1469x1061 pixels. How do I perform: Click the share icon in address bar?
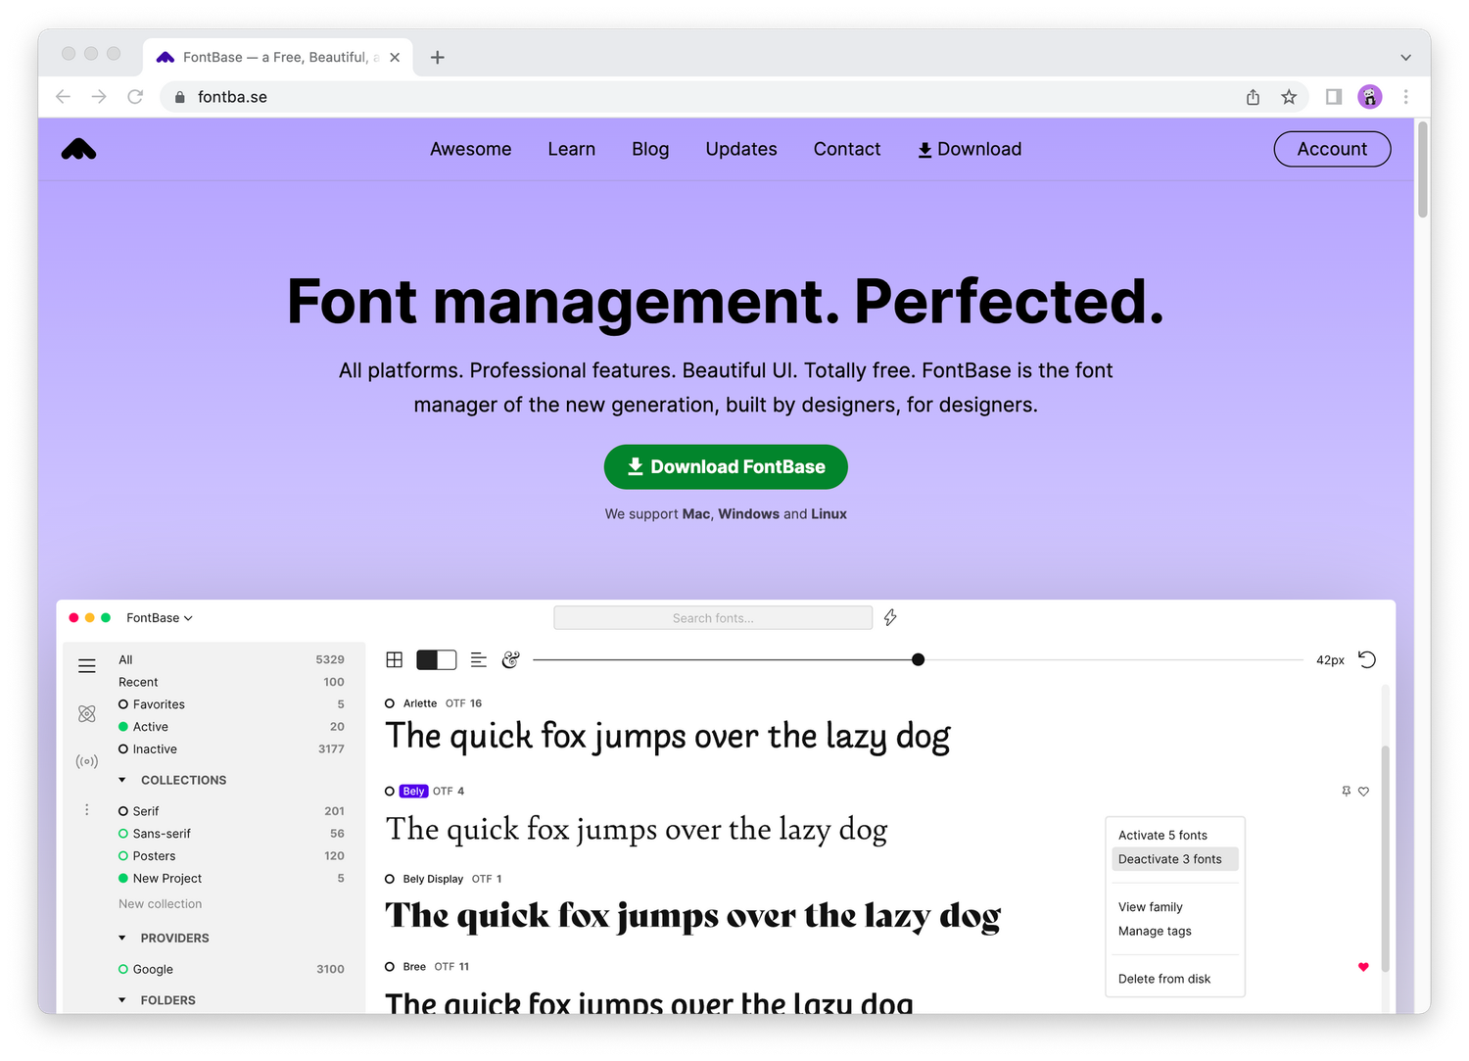pyautogui.click(x=1253, y=96)
